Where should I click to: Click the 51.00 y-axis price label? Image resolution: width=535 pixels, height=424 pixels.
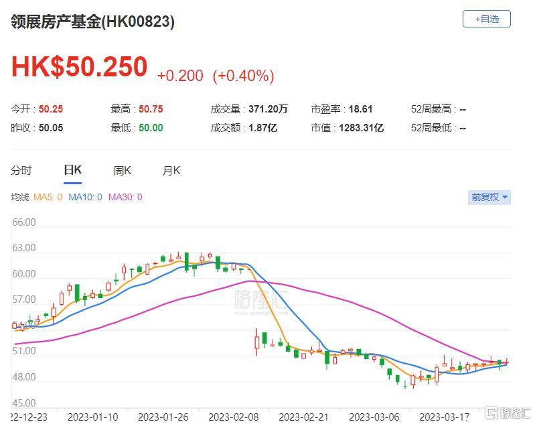24,351
